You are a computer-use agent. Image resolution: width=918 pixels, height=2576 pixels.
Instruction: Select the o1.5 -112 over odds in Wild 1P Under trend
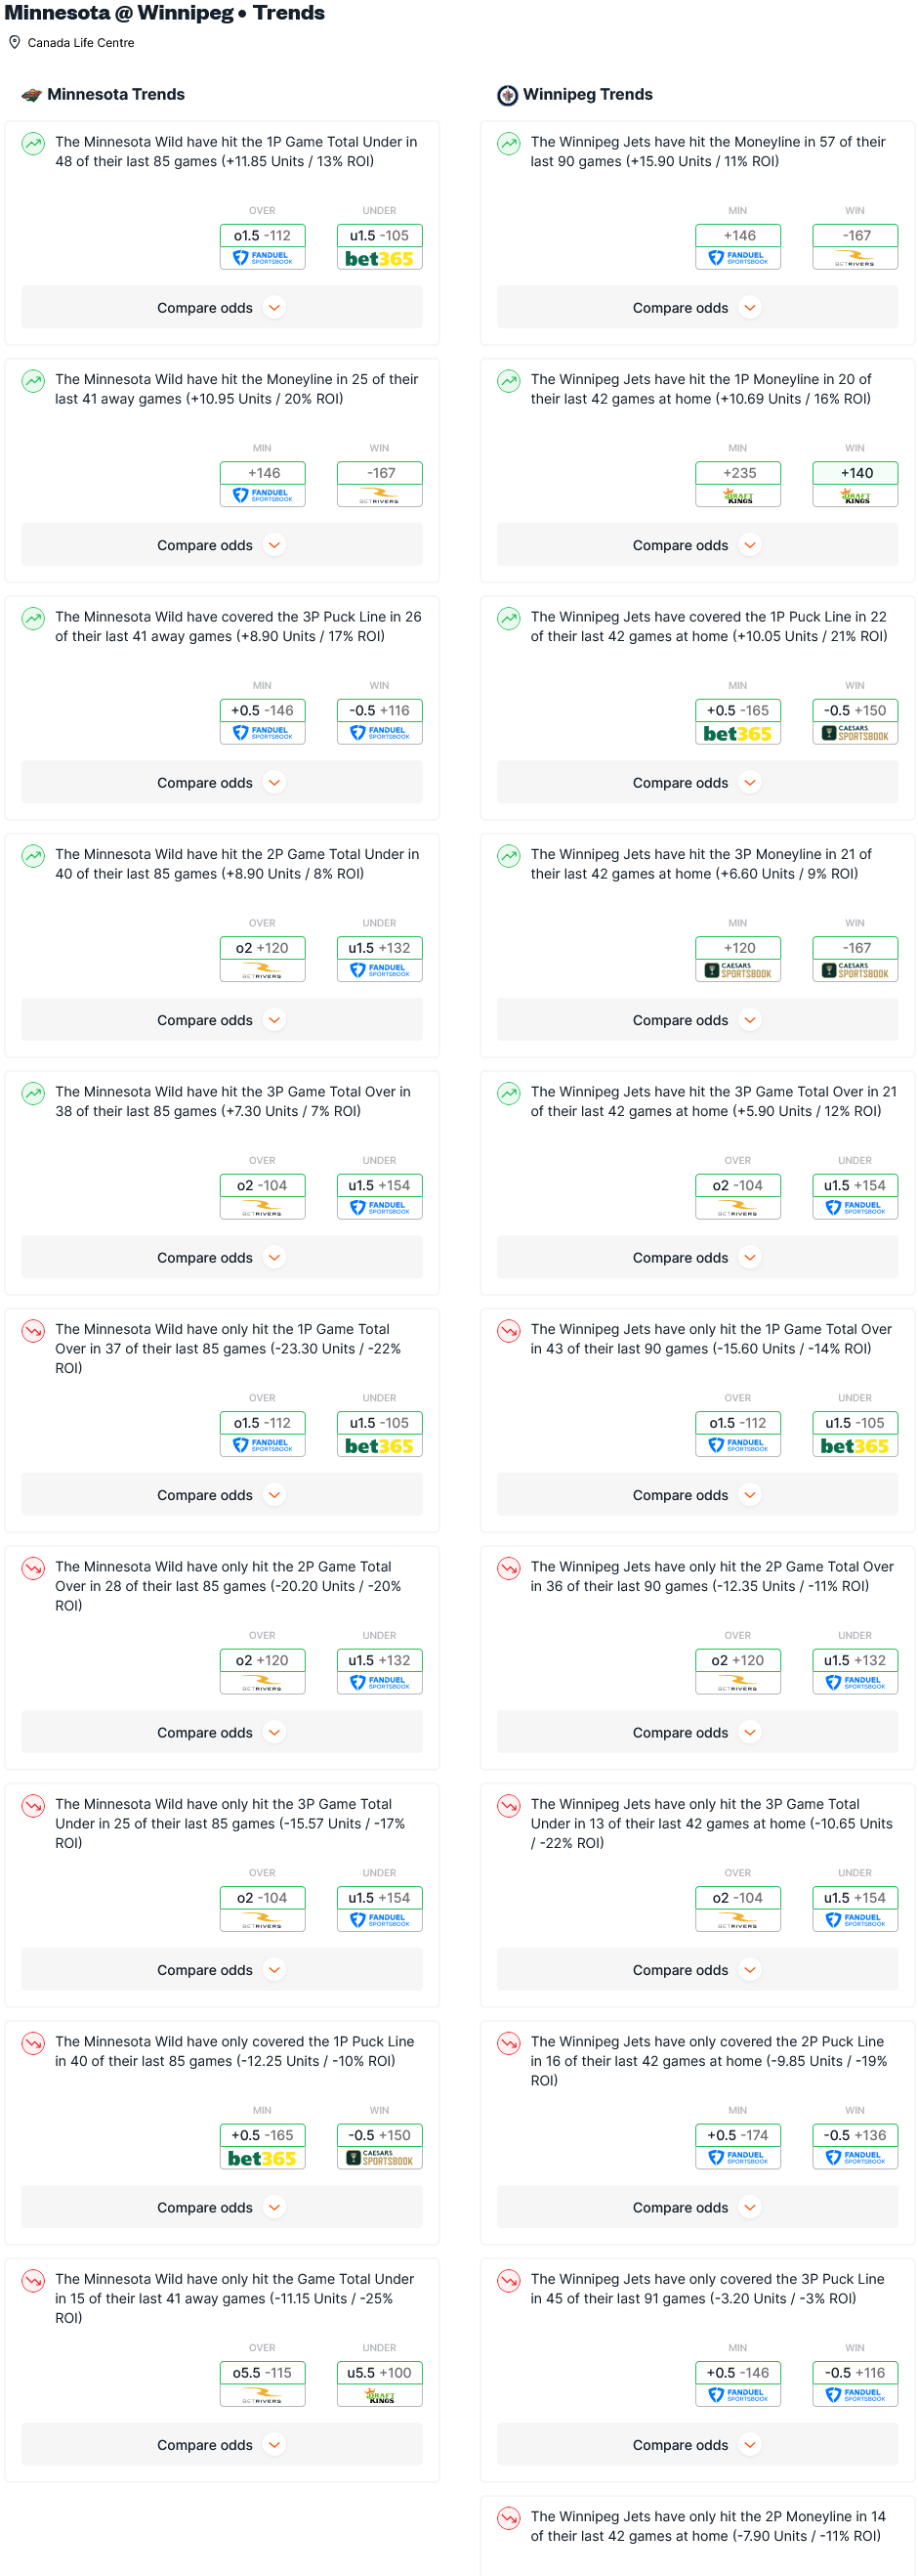coord(262,236)
